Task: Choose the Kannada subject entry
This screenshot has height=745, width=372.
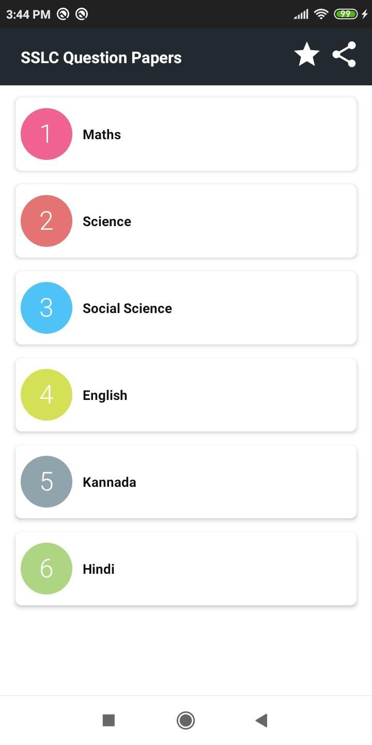Action: point(186,482)
